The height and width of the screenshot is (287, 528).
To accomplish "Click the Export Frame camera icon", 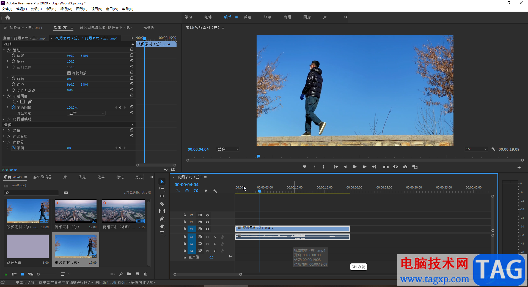I will click(405, 167).
